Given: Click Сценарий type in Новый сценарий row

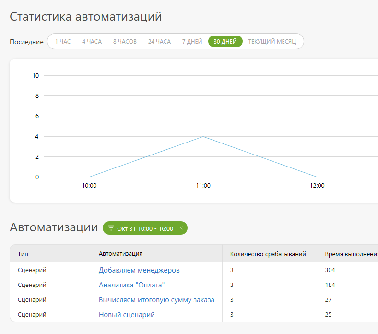Looking at the screenshot, I should click(x=32, y=315).
